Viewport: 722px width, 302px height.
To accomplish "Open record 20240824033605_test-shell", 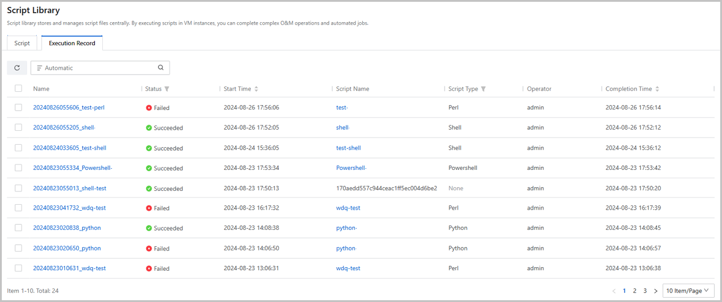I will (x=70, y=148).
